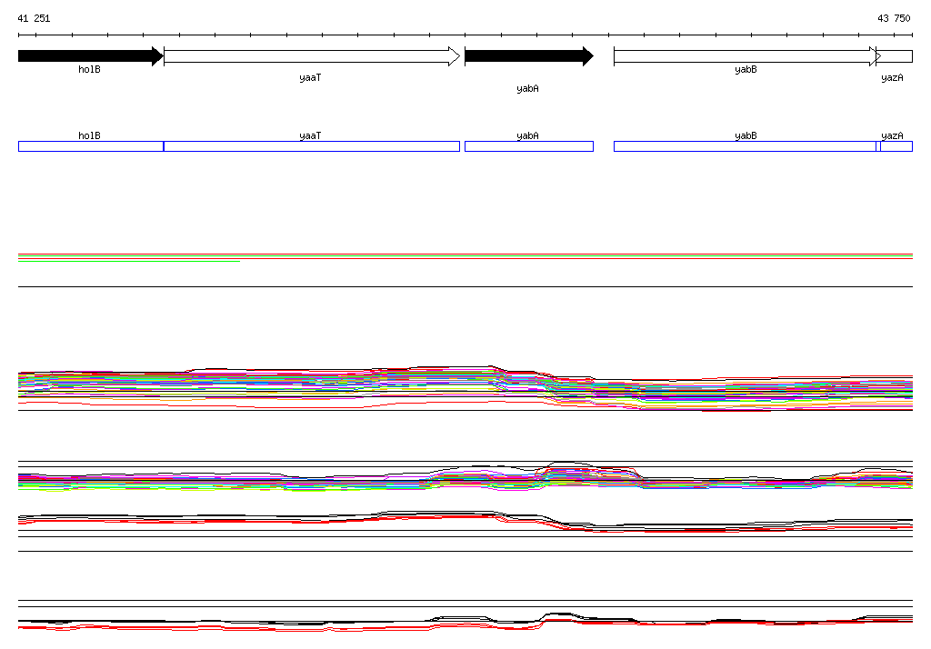Image resolution: width=931 pixels, height=649 pixels.
Task: Select the white yaaT gene arrow
Action: pyautogui.click(x=312, y=56)
